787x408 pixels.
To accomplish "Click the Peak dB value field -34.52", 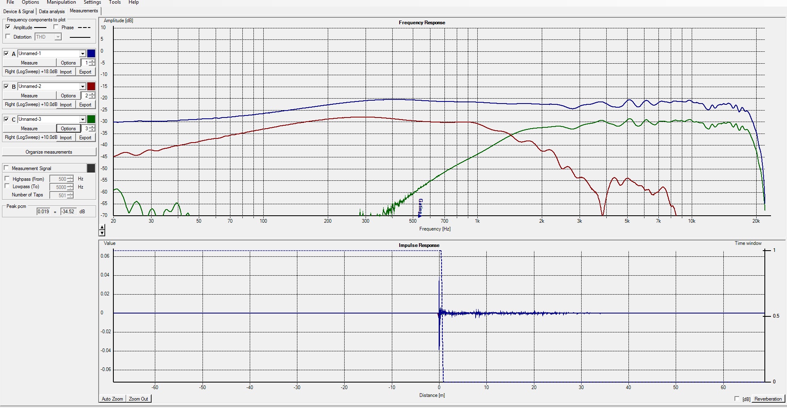I will pyautogui.click(x=68, y=212).
